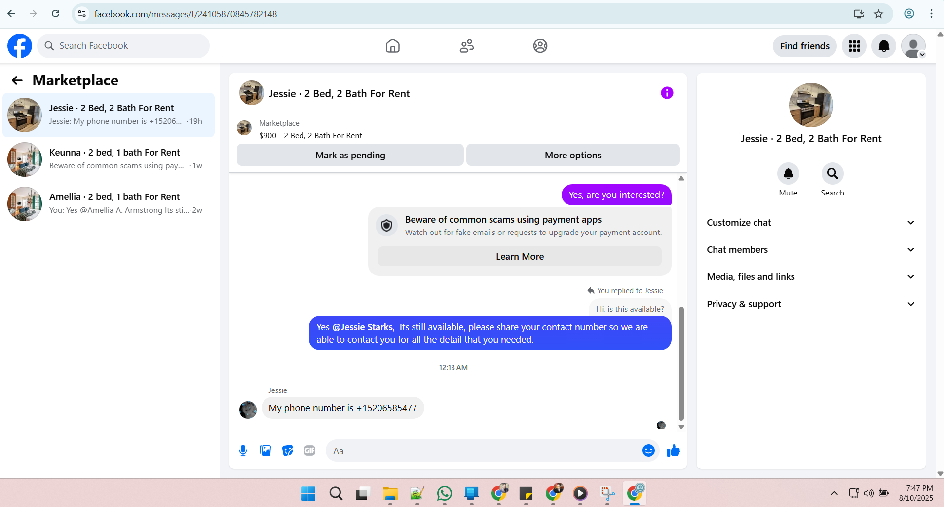Click the URL address bar
The image size is (944, 507).
(464, 14)
